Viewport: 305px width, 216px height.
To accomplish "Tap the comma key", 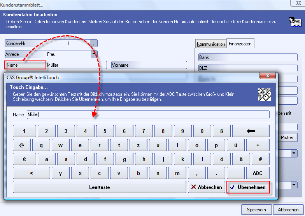I will [197, 173].
